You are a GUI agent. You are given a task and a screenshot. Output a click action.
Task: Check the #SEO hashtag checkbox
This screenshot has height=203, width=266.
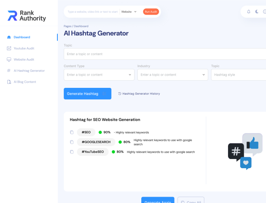click(x=72, y=132)
